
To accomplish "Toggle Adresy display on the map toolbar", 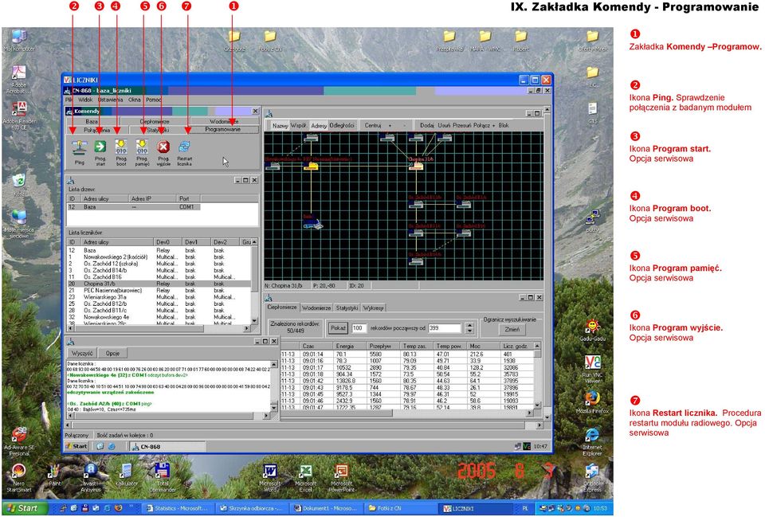I will click(x=319, y=126).
